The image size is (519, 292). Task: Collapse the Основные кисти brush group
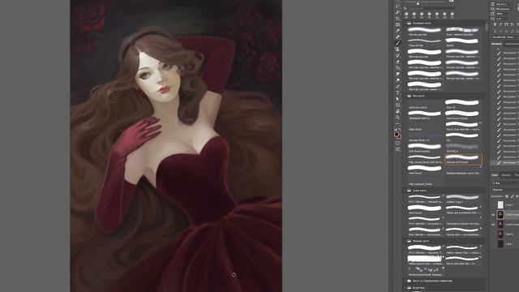[405, 24]
